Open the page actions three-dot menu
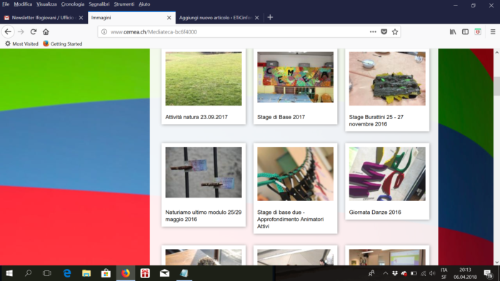The height and width of the screenshot is (281, 500). pos(373,32)
